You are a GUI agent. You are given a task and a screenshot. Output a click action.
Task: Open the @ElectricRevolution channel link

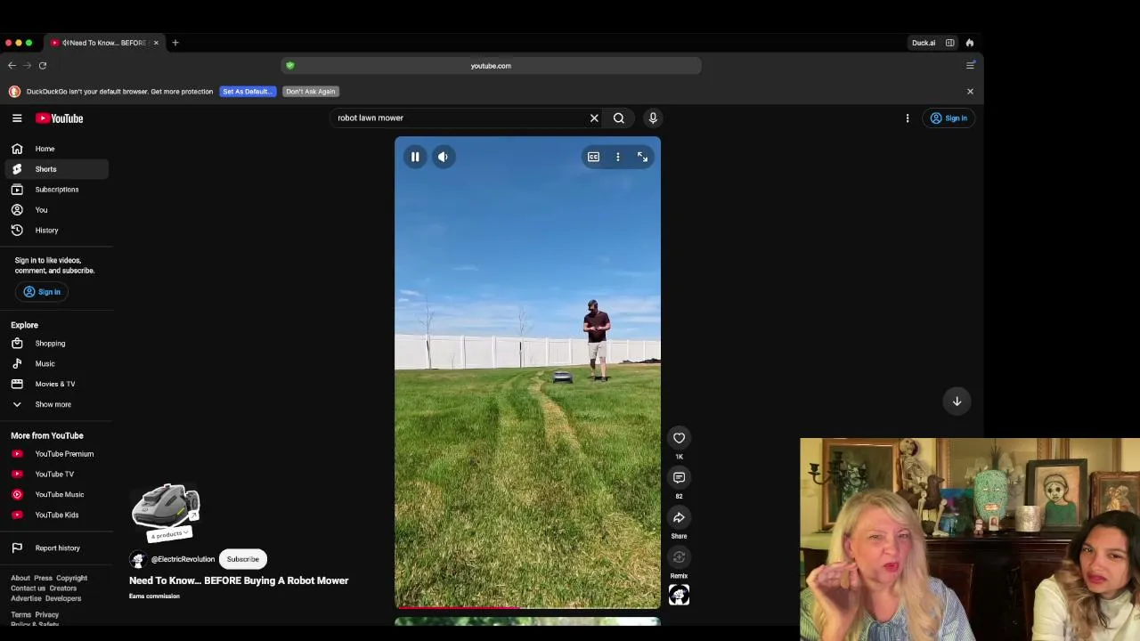click(183, 559)
